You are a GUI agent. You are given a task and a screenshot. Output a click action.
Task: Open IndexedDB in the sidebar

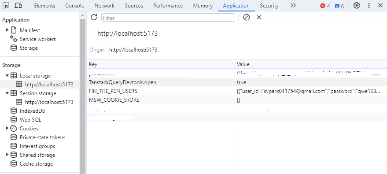pos(32,111)
